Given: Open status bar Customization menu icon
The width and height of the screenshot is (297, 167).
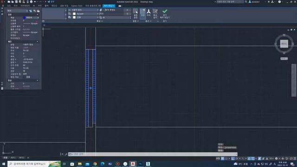Looking at the screenshot, I should 295,159.
